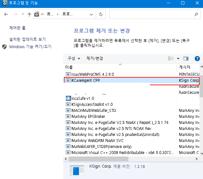Click the large program thumbnail in details pane
Viewport: 203px width, 179px height.
[77, 171]
